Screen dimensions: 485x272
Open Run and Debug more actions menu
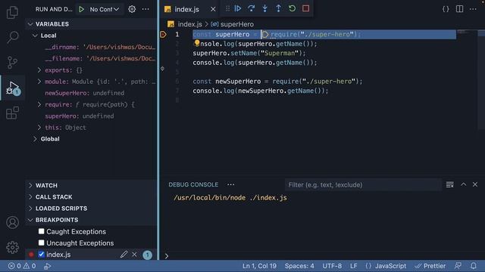click(145, 9)
